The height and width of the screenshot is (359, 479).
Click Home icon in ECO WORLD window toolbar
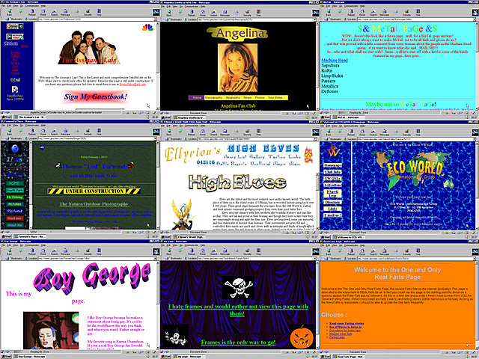[x=362, y=132]
